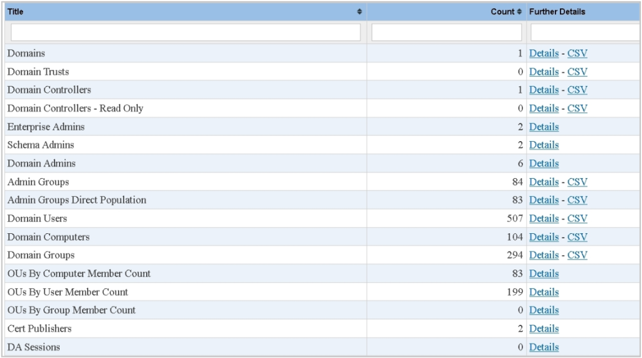Click the Count filter text box
This screenshot has height=358, width=642.
(x=445, y=33)
